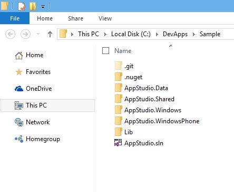Select the AppStudio.Shared folder name
The image size is (234, 192).
pos(149,99)
